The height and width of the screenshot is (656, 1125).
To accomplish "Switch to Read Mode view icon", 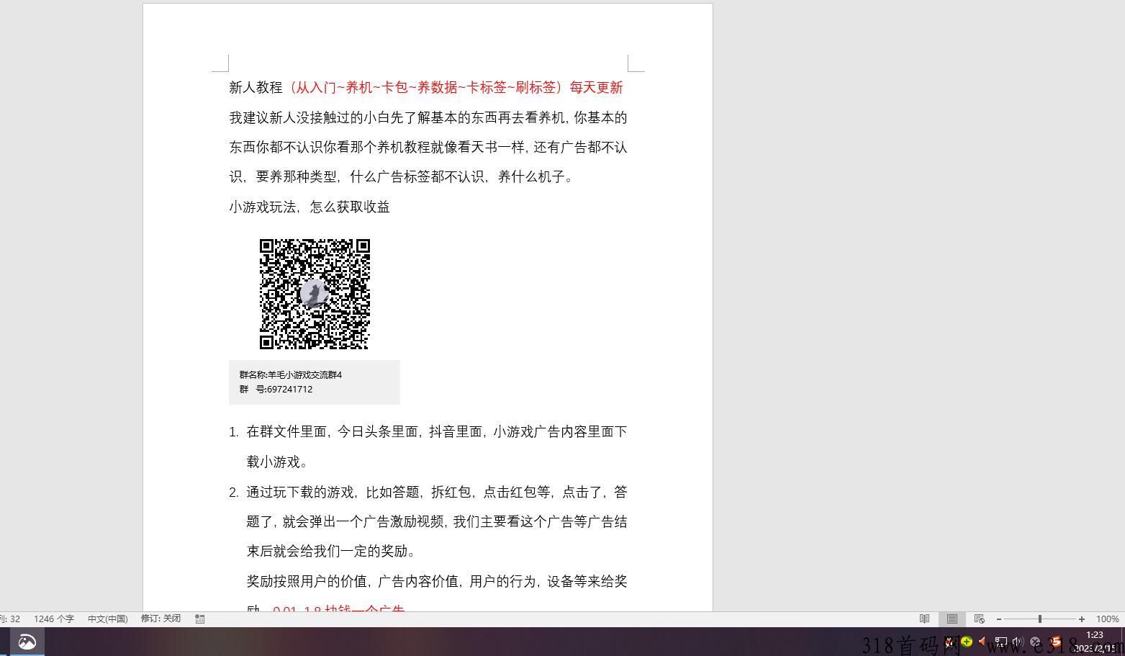I will click(925, 619).
